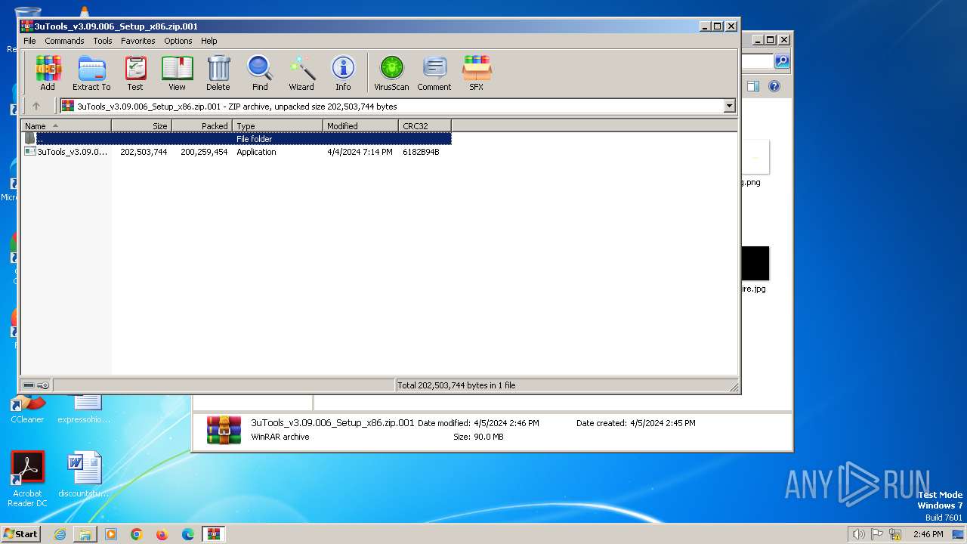Sort by the Name column header

click(66, 126)
